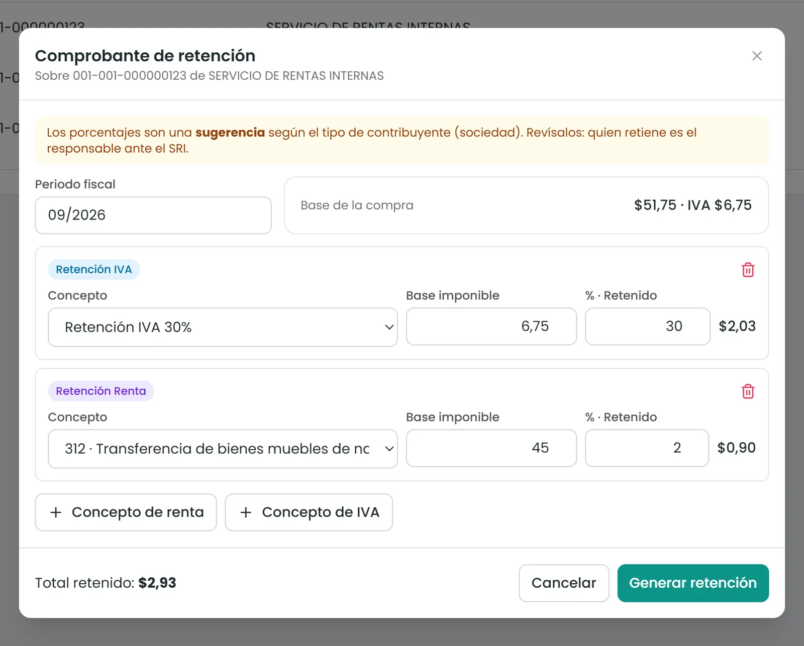Screen dimensions: 804x646
Task: Select the Retención Renta badge label
Action: (x=101, y=391)
